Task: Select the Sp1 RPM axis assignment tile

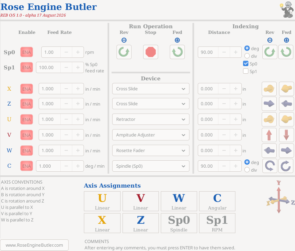Action: coord(217,223)
